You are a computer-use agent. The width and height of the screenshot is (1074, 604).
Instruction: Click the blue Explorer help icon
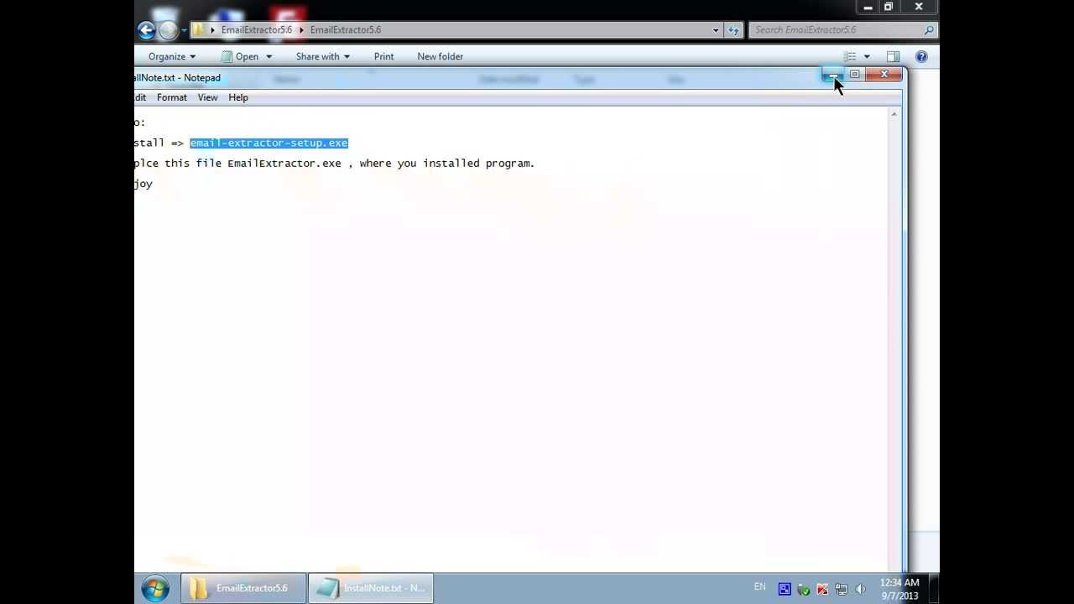(921, 56)
